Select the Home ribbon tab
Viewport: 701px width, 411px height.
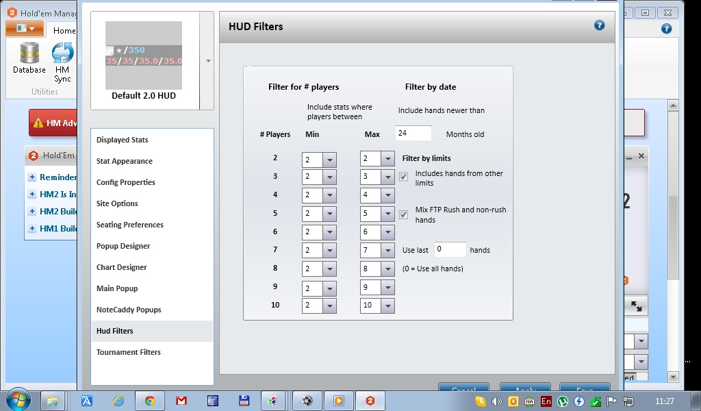64,30
